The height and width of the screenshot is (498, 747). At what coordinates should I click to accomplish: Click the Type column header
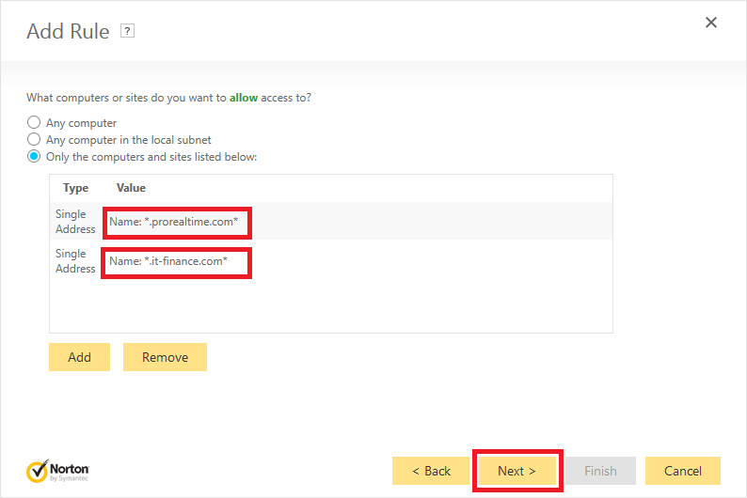click(x=75, y=188)
